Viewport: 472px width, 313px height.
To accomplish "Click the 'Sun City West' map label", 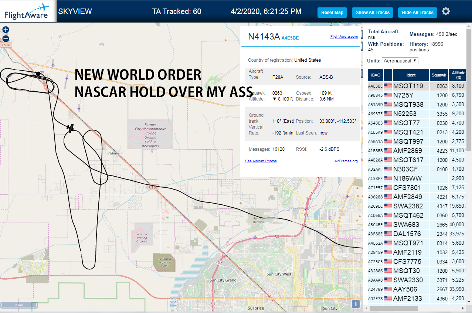I will pyautogui.click(x=279, y=274).
